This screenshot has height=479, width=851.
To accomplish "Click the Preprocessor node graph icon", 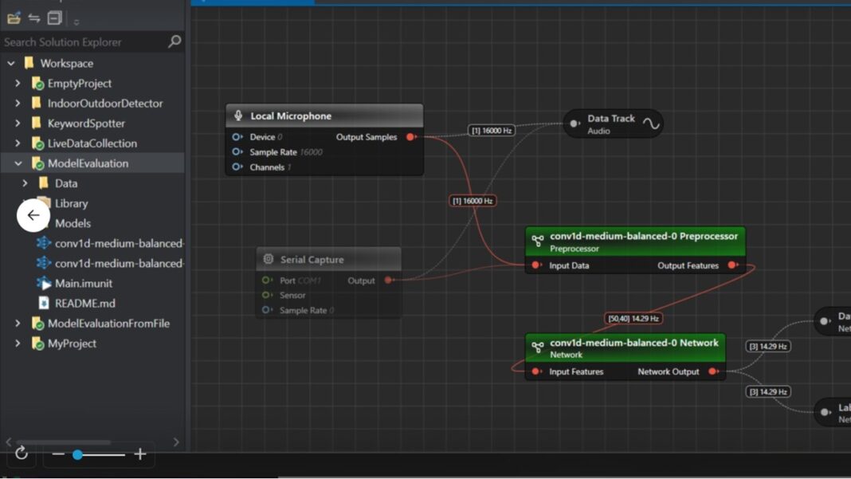I will (x=538, y=241).
